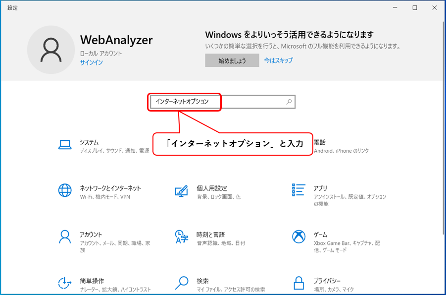
Task: Minimize the 設定 window
Action: 395,8
